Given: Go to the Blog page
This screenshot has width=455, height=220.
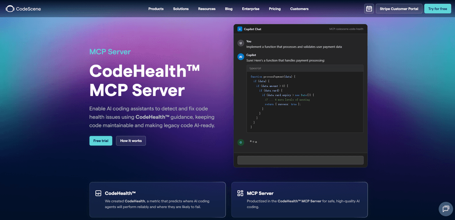Looking at the screenshot, I should click(229, 9).
